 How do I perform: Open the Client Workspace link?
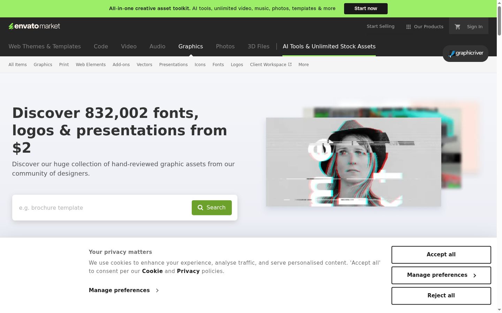point(271,65)
